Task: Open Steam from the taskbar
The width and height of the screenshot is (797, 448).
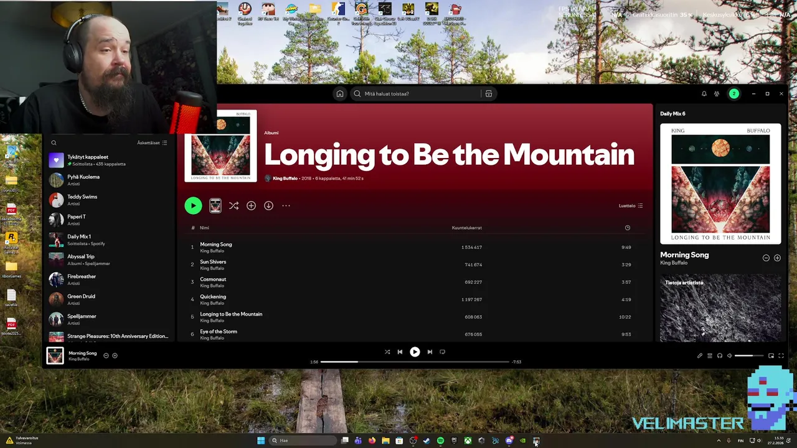Action: (427, 441)
